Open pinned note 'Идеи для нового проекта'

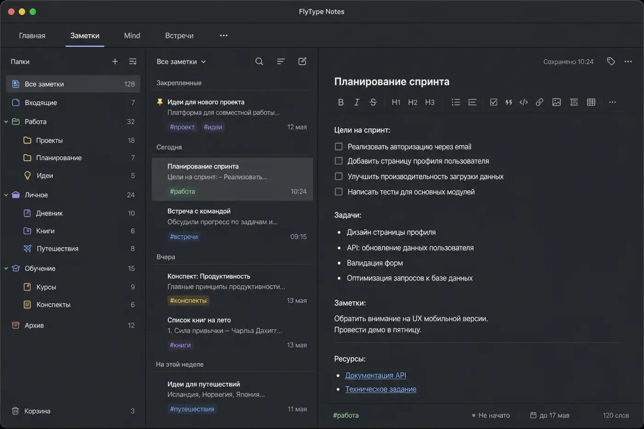coord(232,114)
